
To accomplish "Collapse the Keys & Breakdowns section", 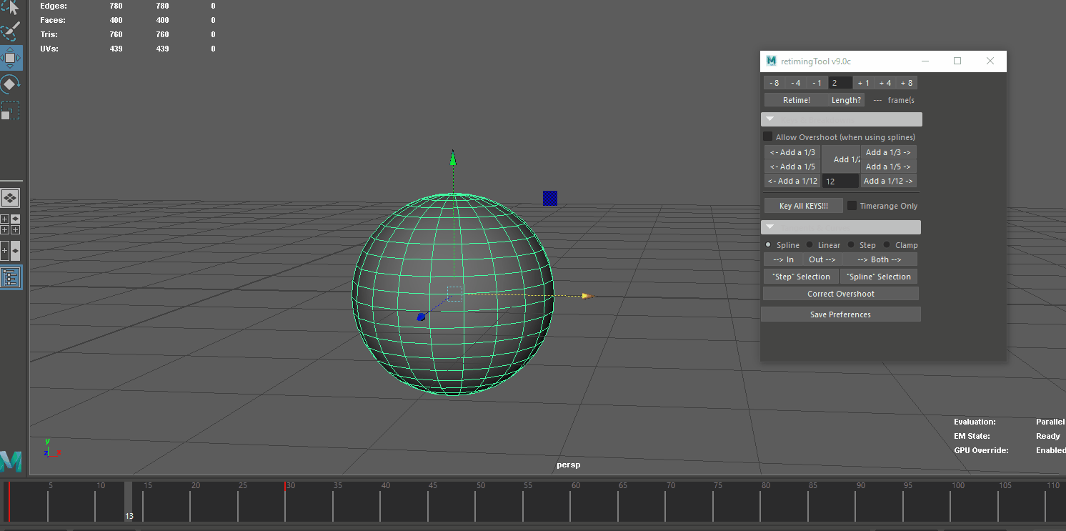I will point(842,119).
